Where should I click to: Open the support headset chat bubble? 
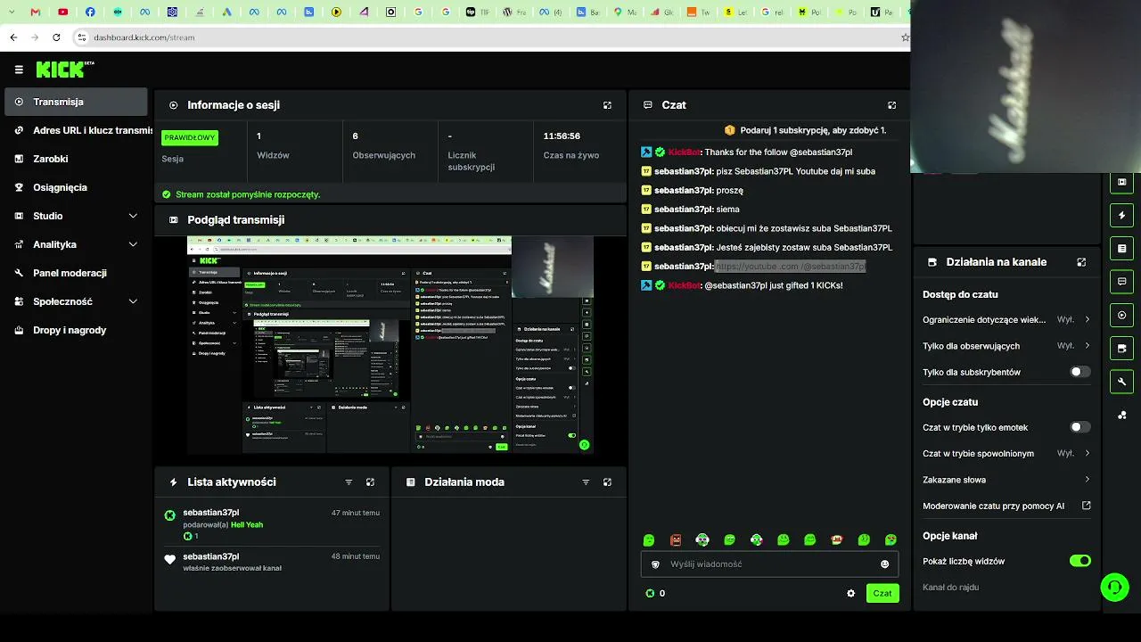click(1114, 587)
